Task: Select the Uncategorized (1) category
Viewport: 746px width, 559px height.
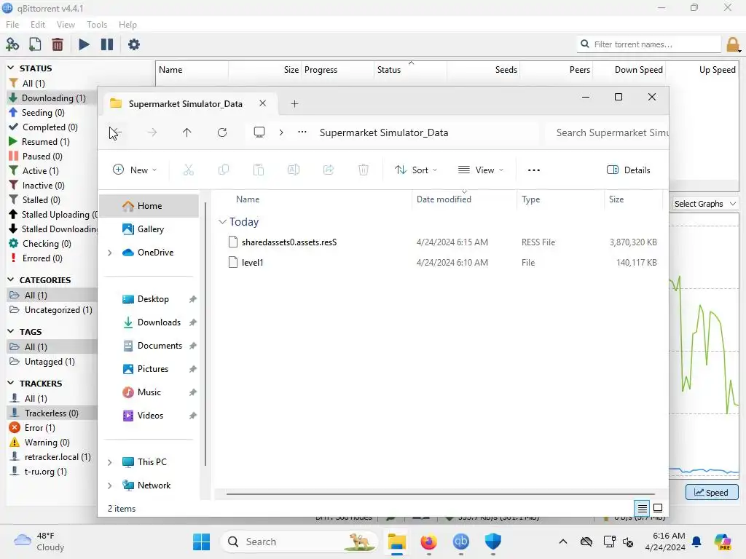Action: coord(52,310)
